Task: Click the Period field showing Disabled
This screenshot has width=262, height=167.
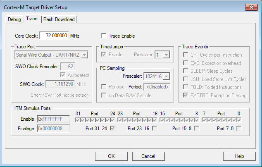Action: pos(157,87)
